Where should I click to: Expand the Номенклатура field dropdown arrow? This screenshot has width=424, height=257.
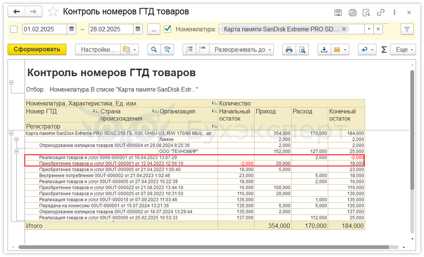369,29
